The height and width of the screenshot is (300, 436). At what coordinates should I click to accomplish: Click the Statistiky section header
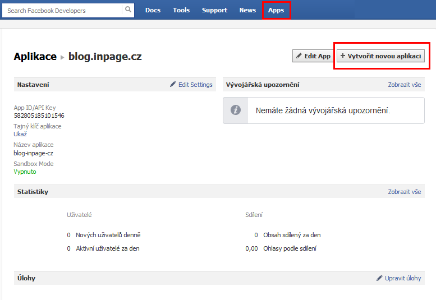(x=33, y=192)
